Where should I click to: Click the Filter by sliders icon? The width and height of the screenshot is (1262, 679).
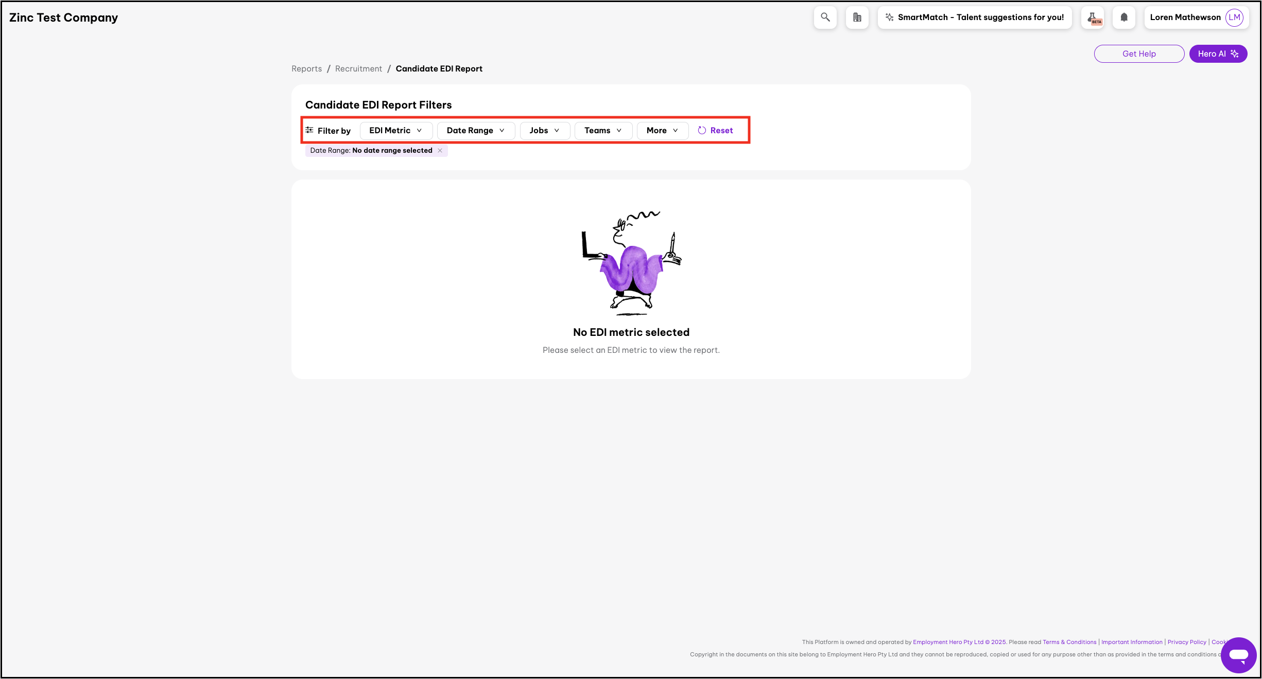pos(309,130)
